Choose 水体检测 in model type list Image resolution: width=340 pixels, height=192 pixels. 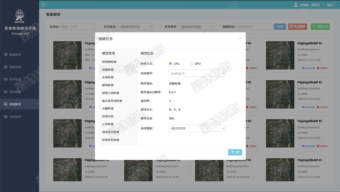click(108, 77)
